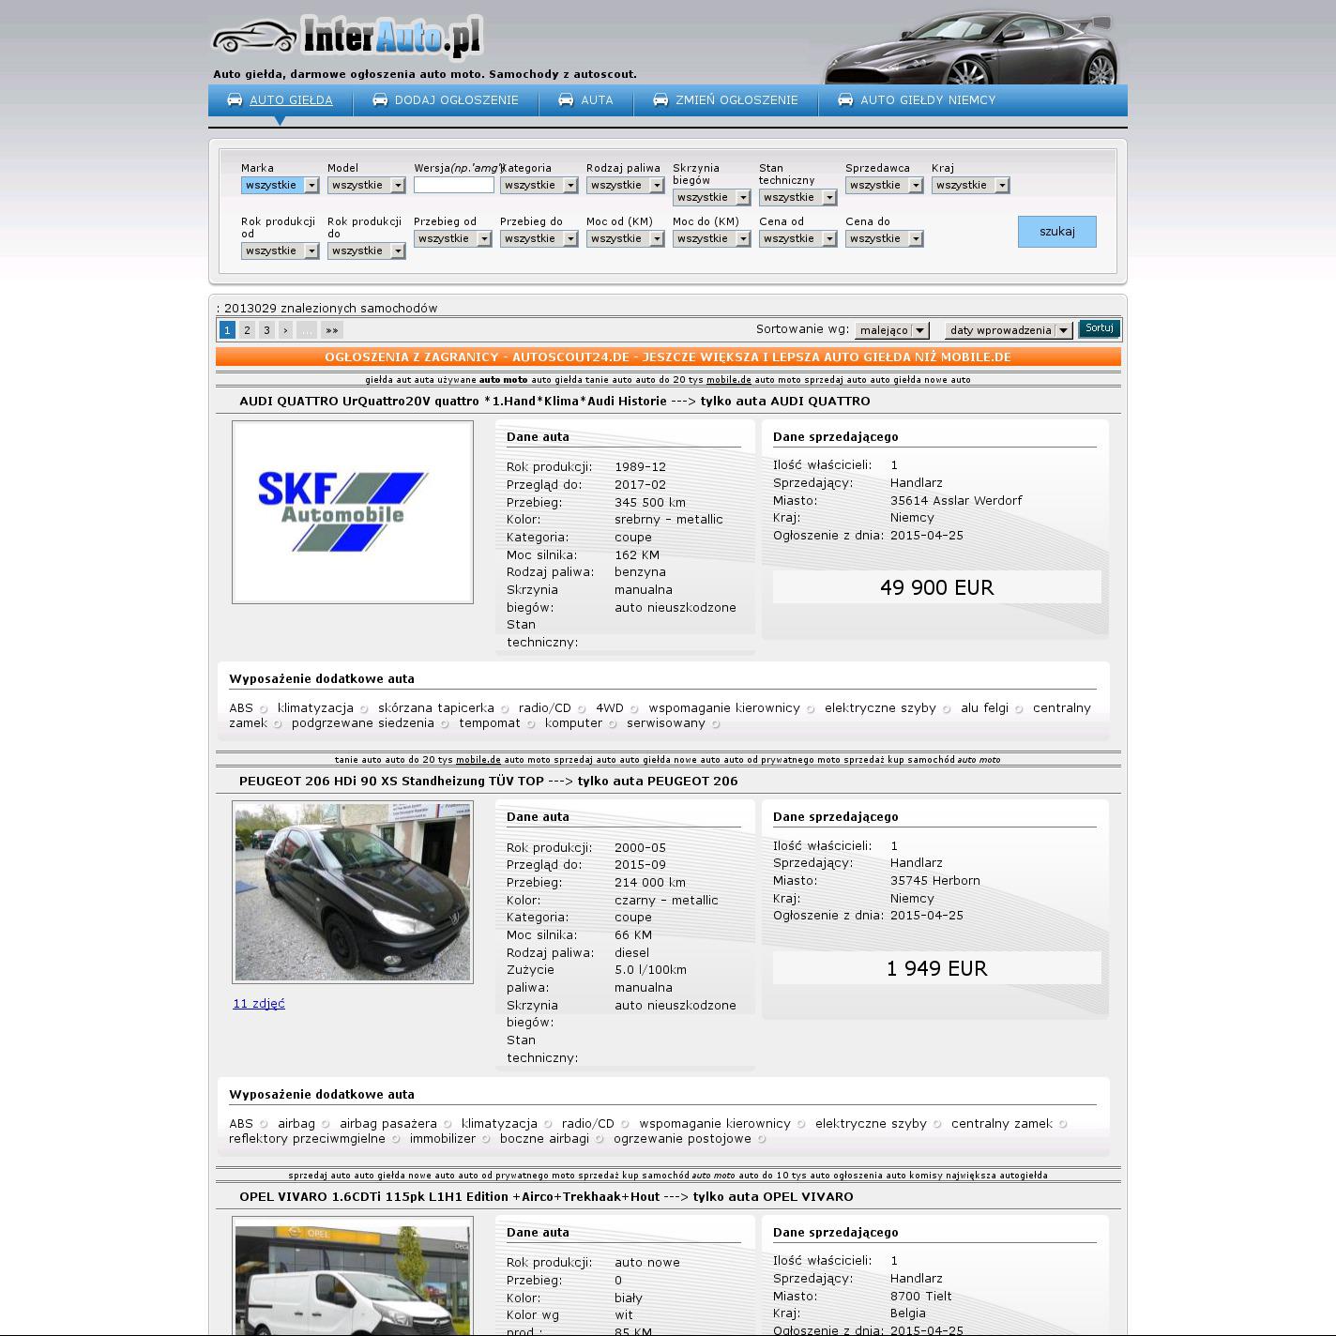Click the InterAuto.pl site logo
Screen dimensions: 1336x1336
pos(347,38)
